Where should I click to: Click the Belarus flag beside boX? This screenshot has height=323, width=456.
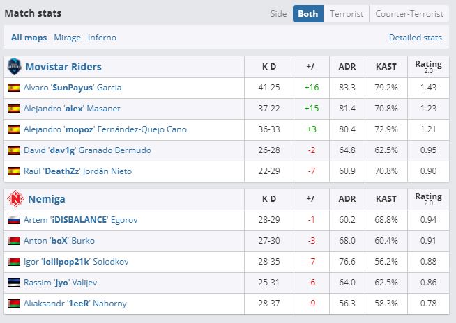(13, 241)
